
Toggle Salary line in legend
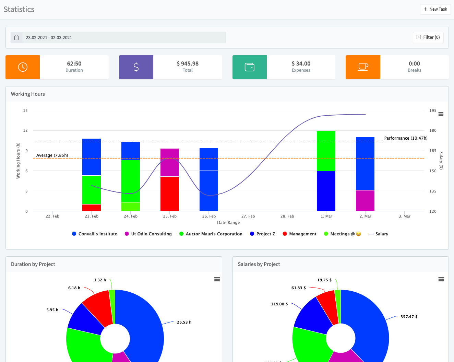pyautogui.click(x=378, y=234)
